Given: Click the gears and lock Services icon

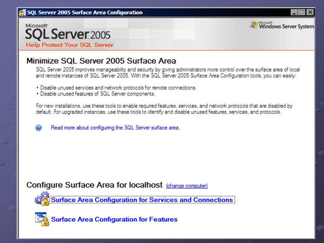Looking at the screenshot, I should pos(42,198).
